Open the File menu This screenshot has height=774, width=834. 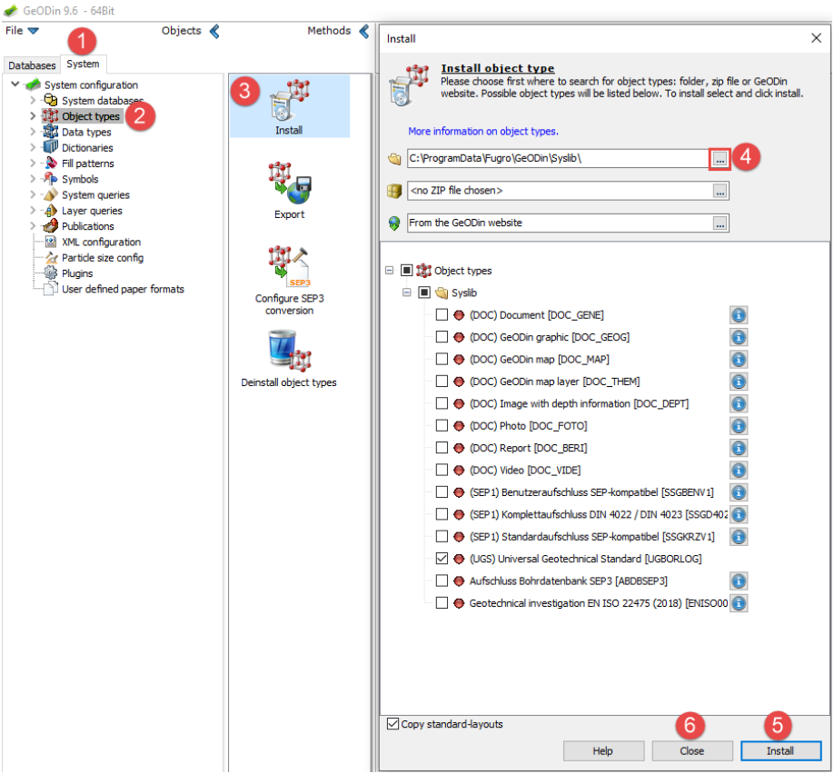22,31
